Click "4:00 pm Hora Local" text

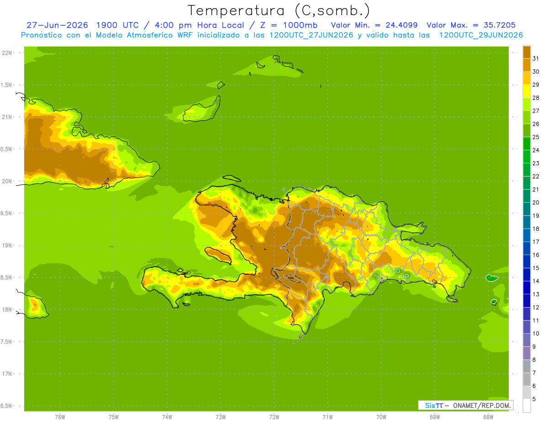[200, 25]
